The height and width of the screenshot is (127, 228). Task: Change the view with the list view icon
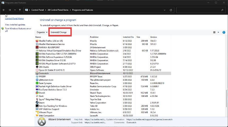pos(214,32)
